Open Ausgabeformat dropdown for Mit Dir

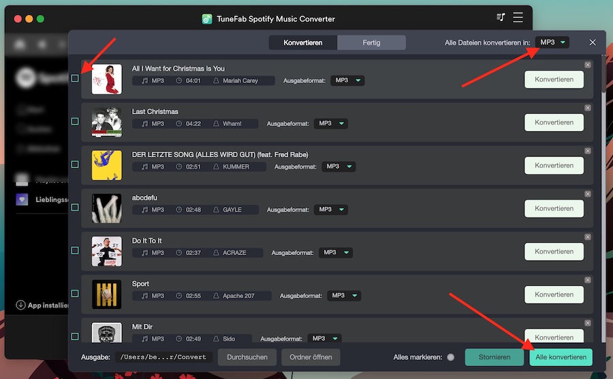click(x=324, y=338)
